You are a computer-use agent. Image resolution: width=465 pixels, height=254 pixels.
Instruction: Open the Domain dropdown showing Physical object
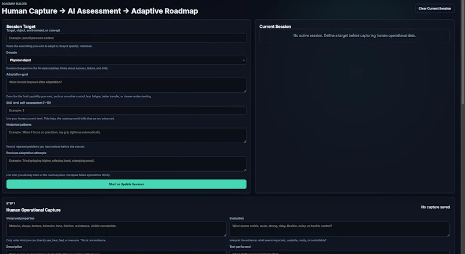[126, 60]
